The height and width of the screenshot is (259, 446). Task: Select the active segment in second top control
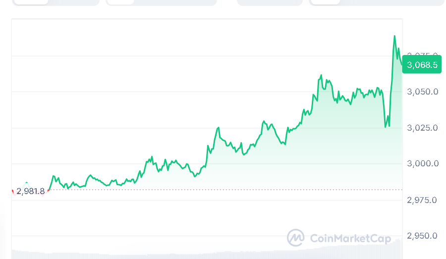pyautogui.click(x=120, y=2)
